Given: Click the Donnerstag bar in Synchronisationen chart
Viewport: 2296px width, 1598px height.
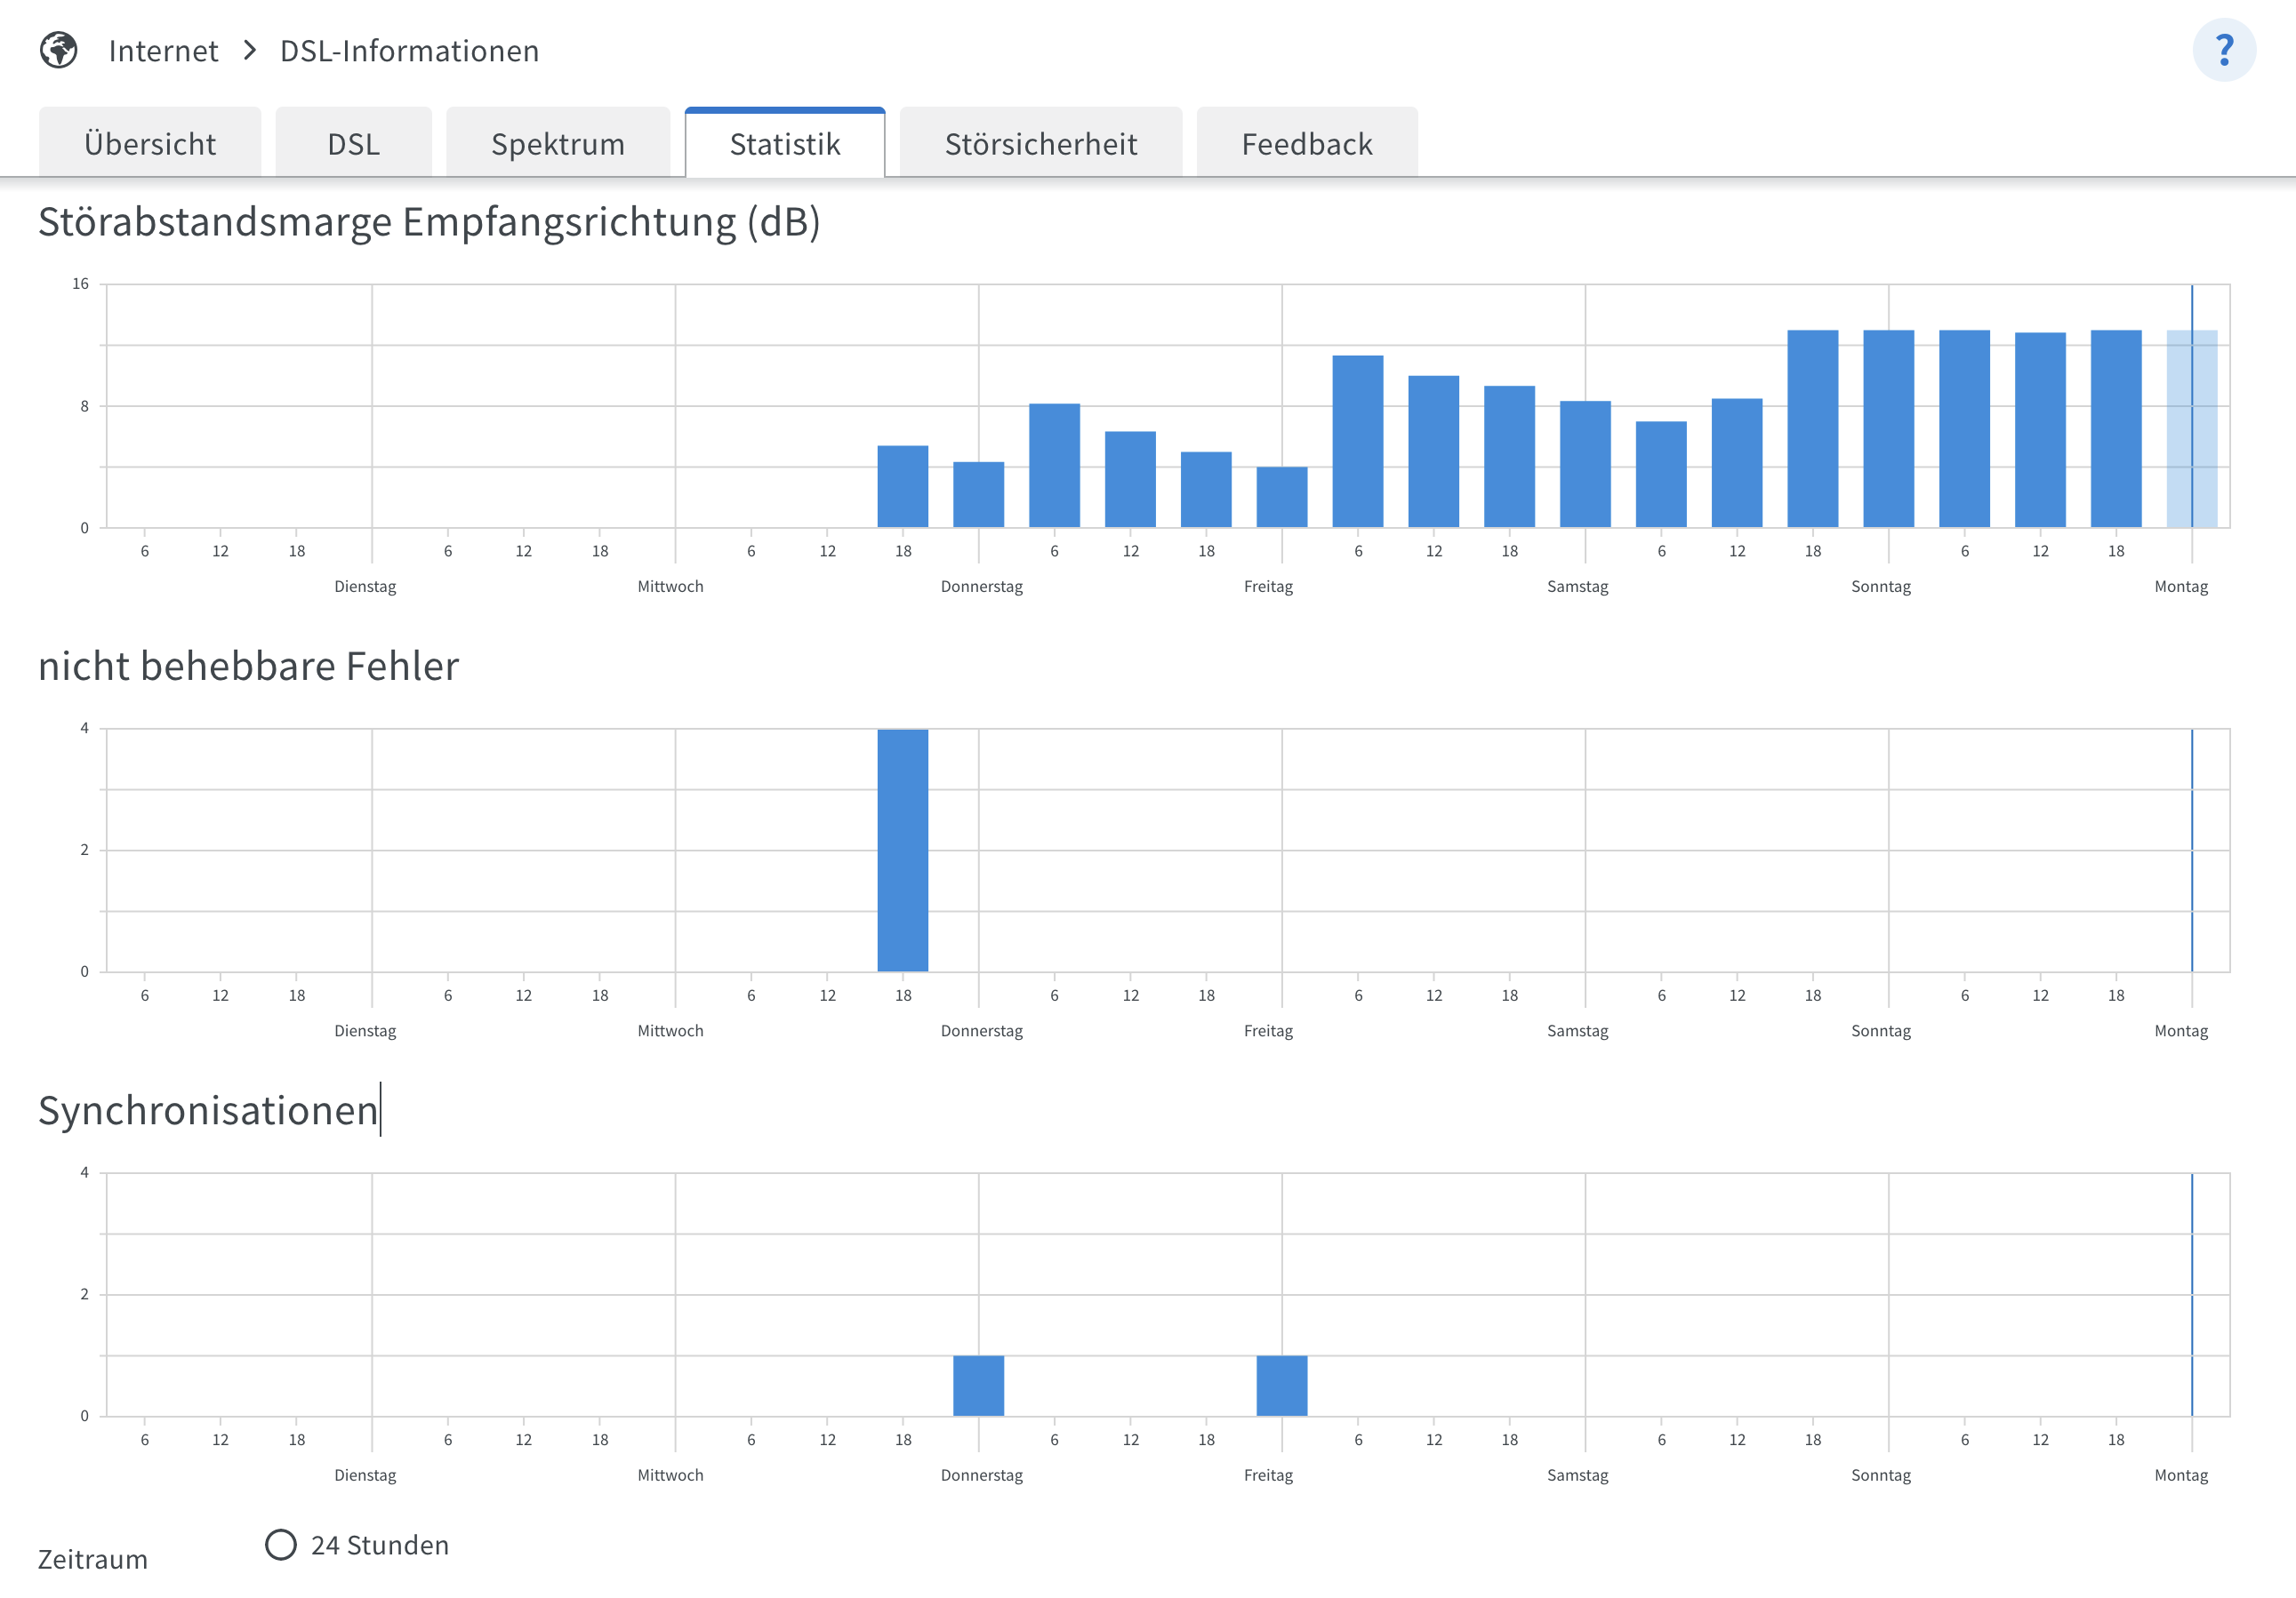Looking at the screenshot, I should [x=978, y=1385].
